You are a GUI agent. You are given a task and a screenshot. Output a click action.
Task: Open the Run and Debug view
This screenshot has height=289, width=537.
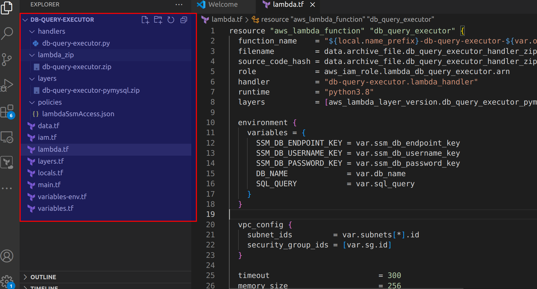(x=7, y=85)
